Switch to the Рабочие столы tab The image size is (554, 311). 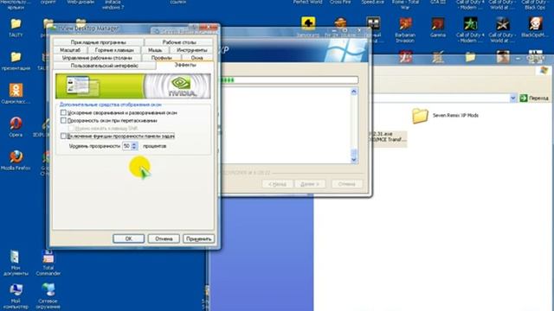point(179,42)
